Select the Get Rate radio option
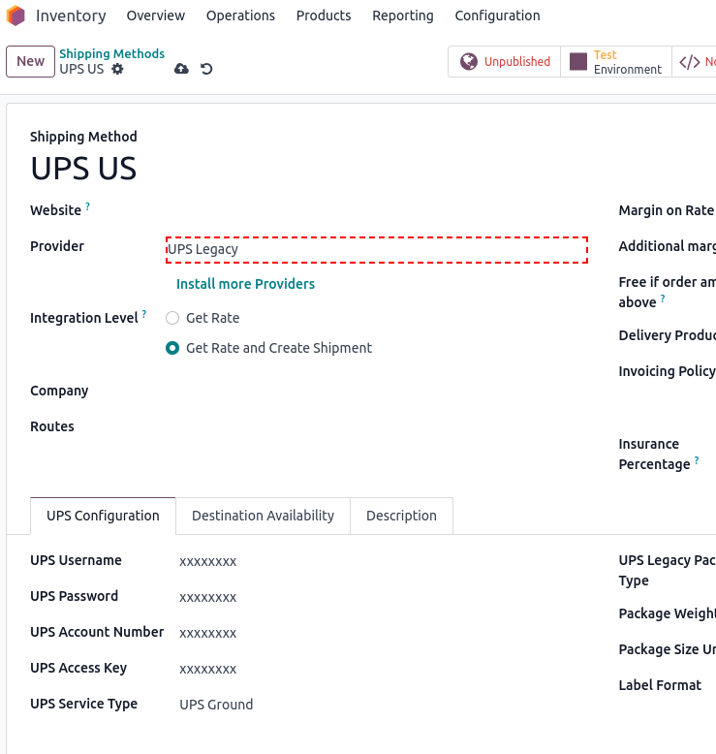The width and height of the screenshot is (716, 754). [x=172, y=318]
